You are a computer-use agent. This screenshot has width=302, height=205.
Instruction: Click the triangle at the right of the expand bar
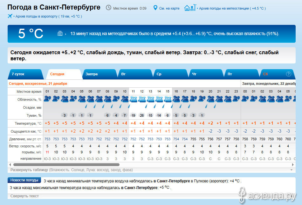click(x=291, y=170)
